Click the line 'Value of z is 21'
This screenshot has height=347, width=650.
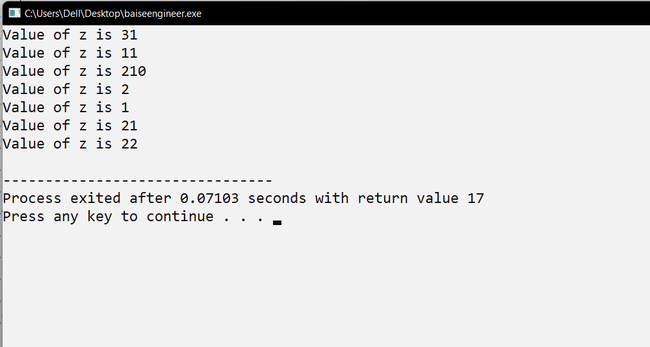[70, 126]
